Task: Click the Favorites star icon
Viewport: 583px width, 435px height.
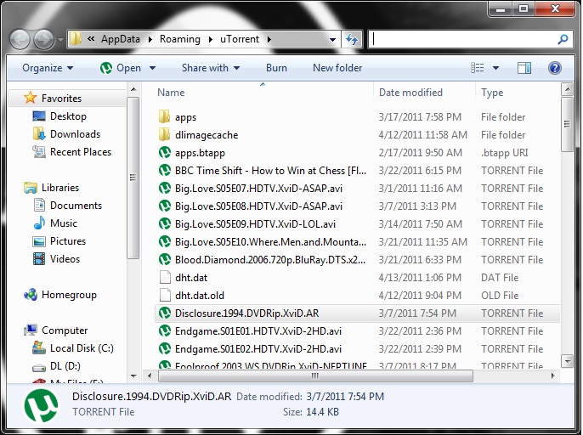Action: (x=30, y=98)
